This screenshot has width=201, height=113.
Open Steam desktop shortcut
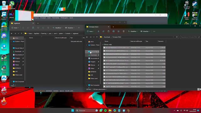[195, 4]
